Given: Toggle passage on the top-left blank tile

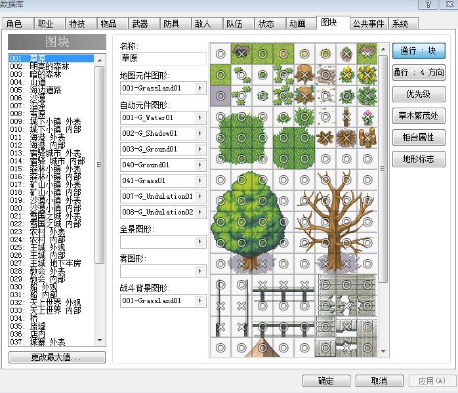Looking at the screenshot, I should point(220,54).
